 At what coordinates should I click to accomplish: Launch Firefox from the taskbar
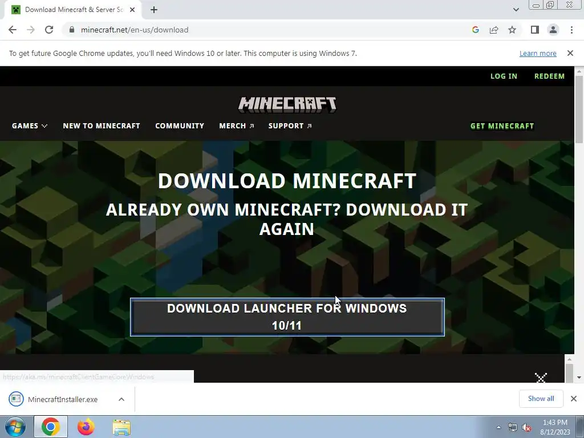pyautogui.click(x=86, y=427)
